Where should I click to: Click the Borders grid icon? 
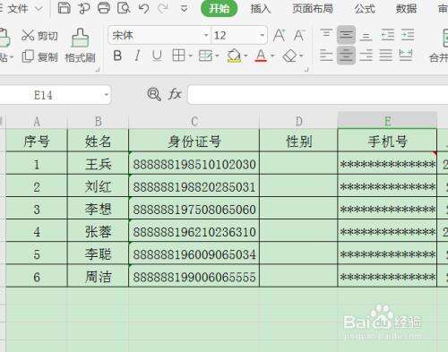pos(178,56)
